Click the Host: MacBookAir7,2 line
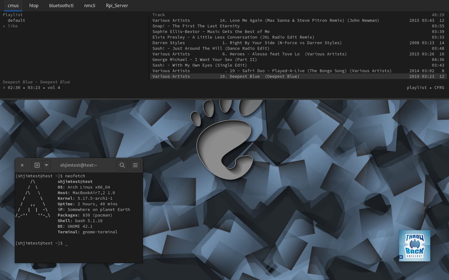This screenshot has height=280, width=449. [86, 193]
